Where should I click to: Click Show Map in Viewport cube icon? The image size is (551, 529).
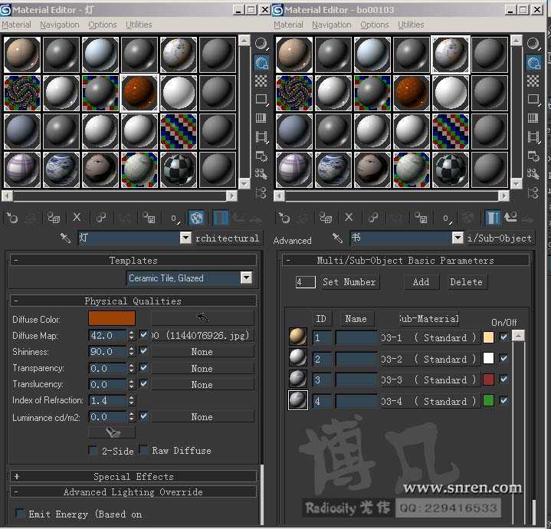click(196, 218)
